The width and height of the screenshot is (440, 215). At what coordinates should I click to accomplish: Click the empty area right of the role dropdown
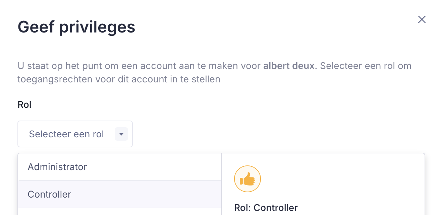268,134
